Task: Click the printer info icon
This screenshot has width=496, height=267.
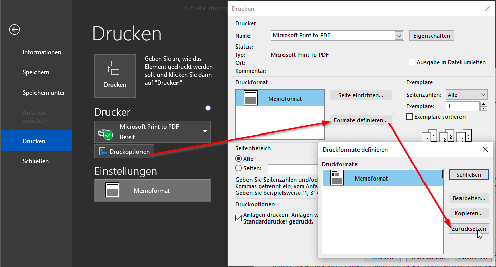Action: click(x=208, y=108)
